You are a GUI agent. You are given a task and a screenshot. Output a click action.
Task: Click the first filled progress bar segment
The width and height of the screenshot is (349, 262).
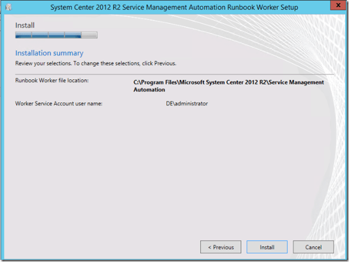tap(23, 35)
